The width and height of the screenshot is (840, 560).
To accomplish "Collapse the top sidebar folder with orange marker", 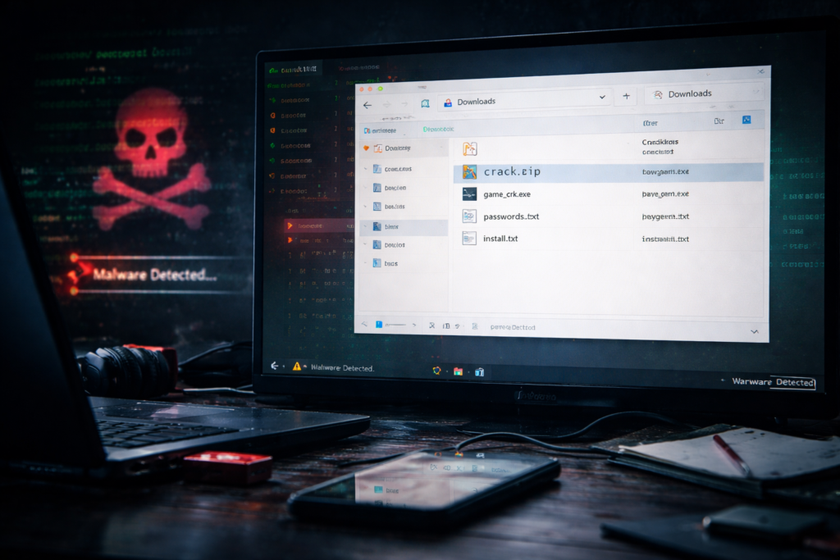I will pyautogui.click(x=366, y=148).
